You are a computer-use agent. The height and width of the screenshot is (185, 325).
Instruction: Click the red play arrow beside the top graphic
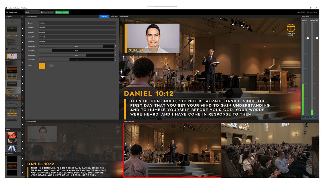click(x=22, y=22)
